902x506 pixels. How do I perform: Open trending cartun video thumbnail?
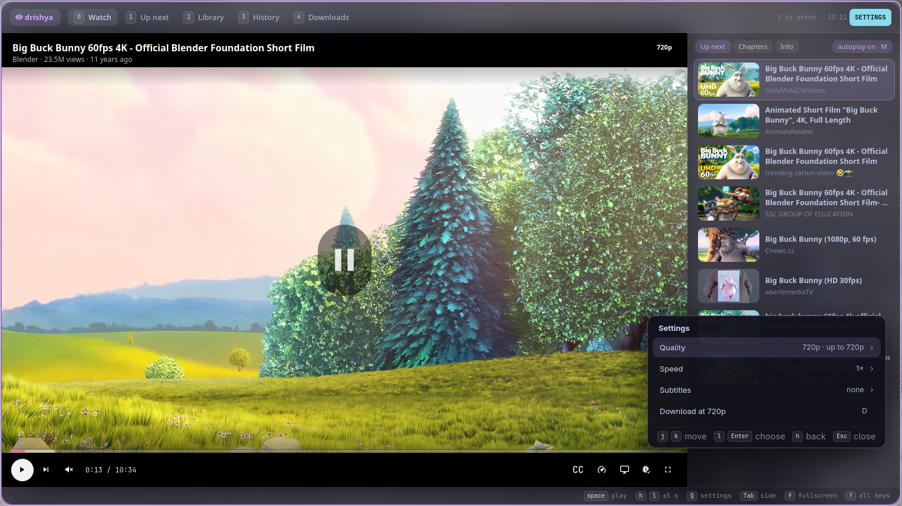[x=729, y=162]
